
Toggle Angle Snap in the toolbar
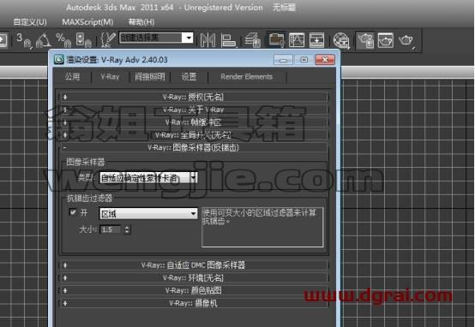point(44,40)
